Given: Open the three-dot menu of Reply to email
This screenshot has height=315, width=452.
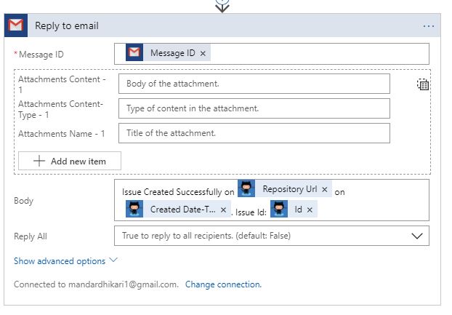Looking at the screenshot, I should point(428,26).
